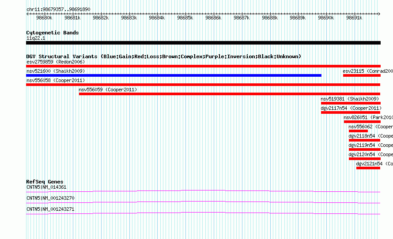393x239 pixels.
Task: Select the red dgv2121n54 loss bar
Action: 368,168
